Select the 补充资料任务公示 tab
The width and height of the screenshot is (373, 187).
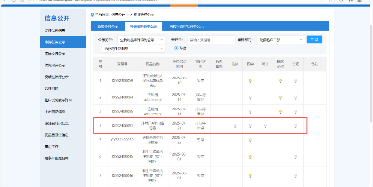coord(144,26)
